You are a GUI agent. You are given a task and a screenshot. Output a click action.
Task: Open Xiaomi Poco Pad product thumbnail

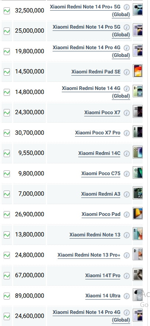point(138,213)
